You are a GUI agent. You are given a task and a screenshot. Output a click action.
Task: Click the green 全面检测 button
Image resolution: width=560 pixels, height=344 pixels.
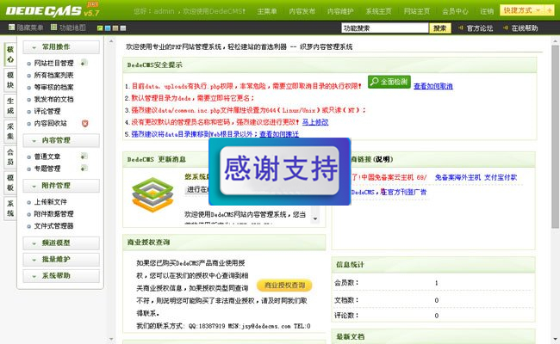point(389,82)
